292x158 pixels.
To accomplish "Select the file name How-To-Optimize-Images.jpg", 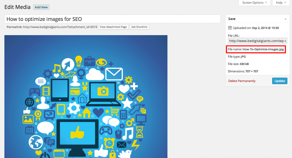I will click(263, 49).
